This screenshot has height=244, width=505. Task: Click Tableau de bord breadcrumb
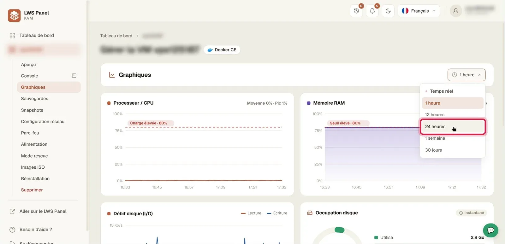coord(116,36)
